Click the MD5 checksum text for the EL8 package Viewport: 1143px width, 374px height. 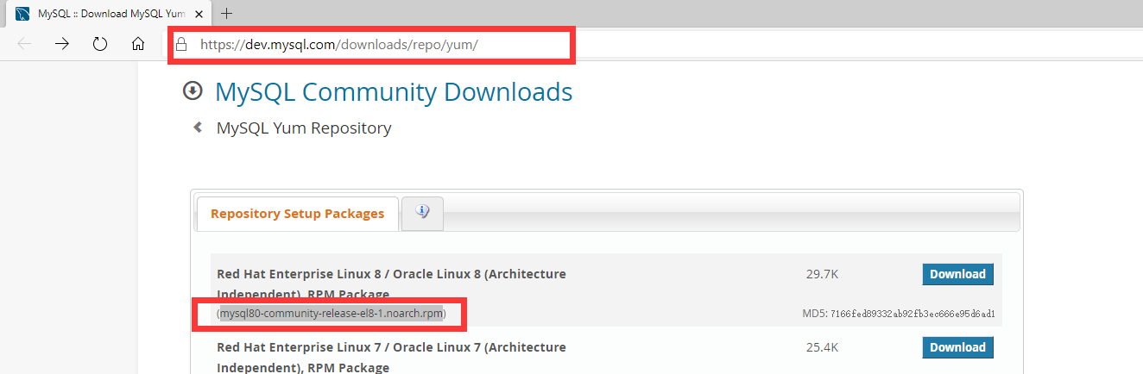point(899,314)
